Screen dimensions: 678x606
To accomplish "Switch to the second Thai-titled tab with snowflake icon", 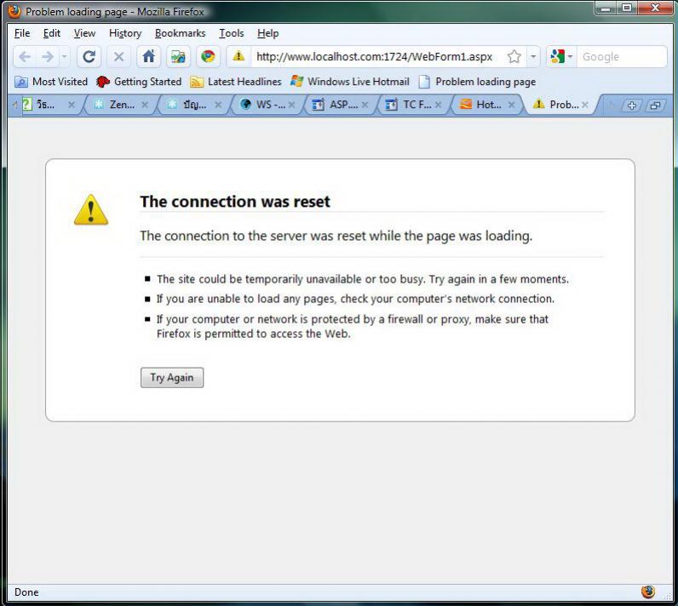I will click(x=190, y=105).
